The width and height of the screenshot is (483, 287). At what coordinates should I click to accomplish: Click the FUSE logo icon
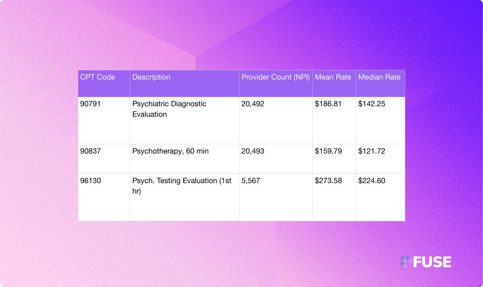pyautogui.click(x=406, y=262)
